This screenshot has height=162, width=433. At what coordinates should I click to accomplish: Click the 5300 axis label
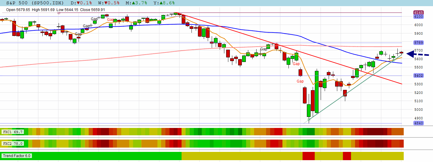pyautogui.click(x=419, y=84)
